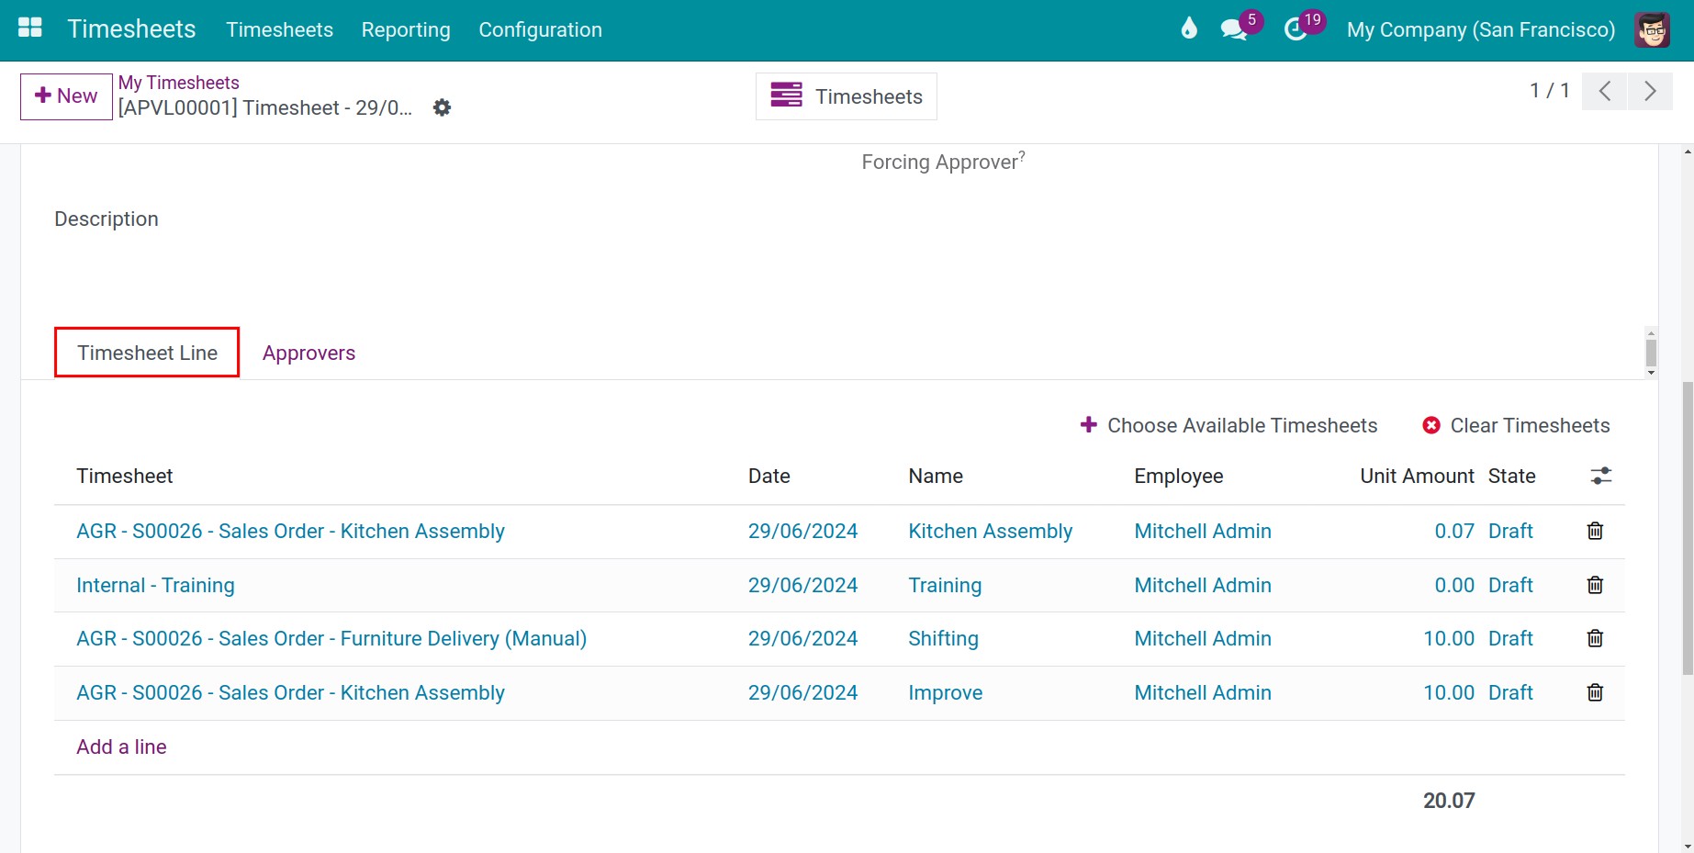Click Clear Timesheets

[1516, 425]
